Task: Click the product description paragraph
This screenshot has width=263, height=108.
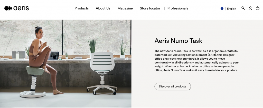Action: [x=196, y=60]
